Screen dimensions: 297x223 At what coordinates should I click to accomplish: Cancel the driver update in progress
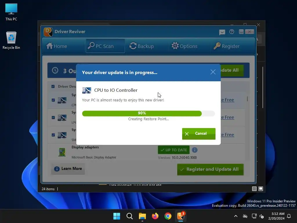(x=199, y=134)
